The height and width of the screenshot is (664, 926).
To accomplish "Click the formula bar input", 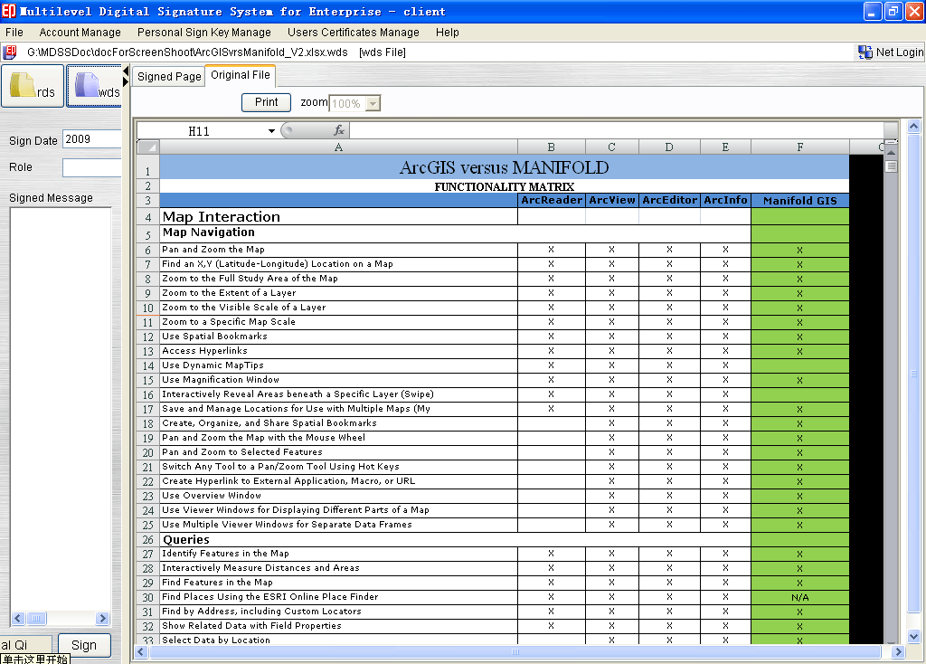I will point(617,130).
